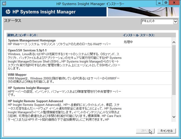This screenshot has width=181, height=139.
Task: Click the HP logo in the banner
Action: (8, 12)
